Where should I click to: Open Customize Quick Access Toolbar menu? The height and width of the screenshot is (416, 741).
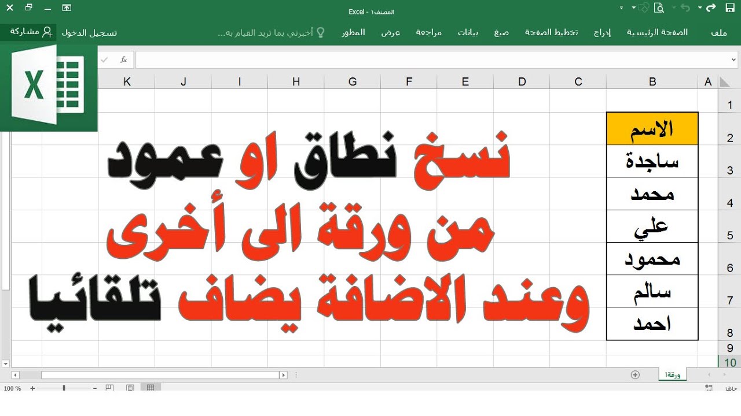621,8
